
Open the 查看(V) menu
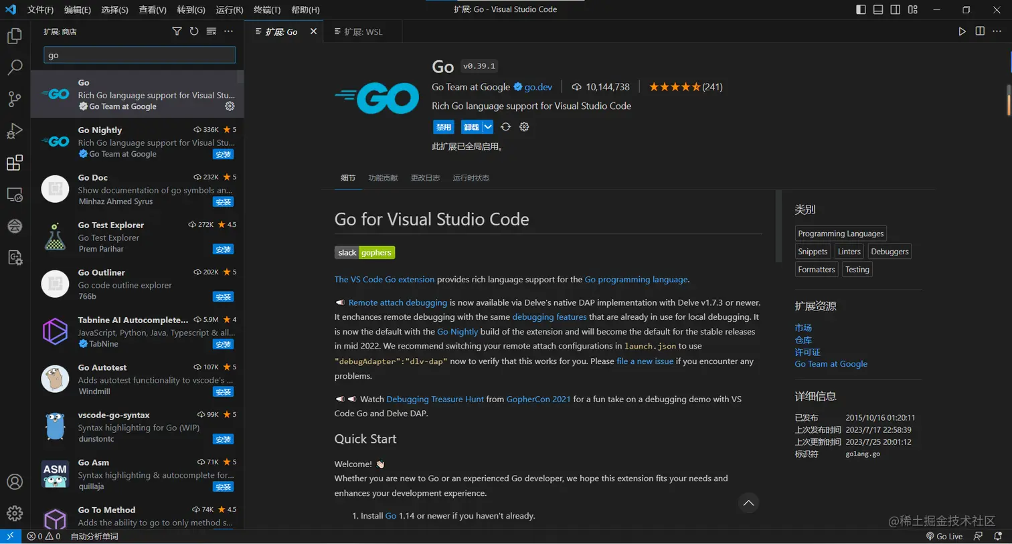(x=153, y=9)
